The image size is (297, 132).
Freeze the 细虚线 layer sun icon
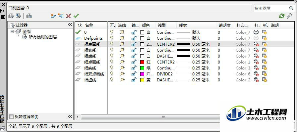click(x=122, y=80)
